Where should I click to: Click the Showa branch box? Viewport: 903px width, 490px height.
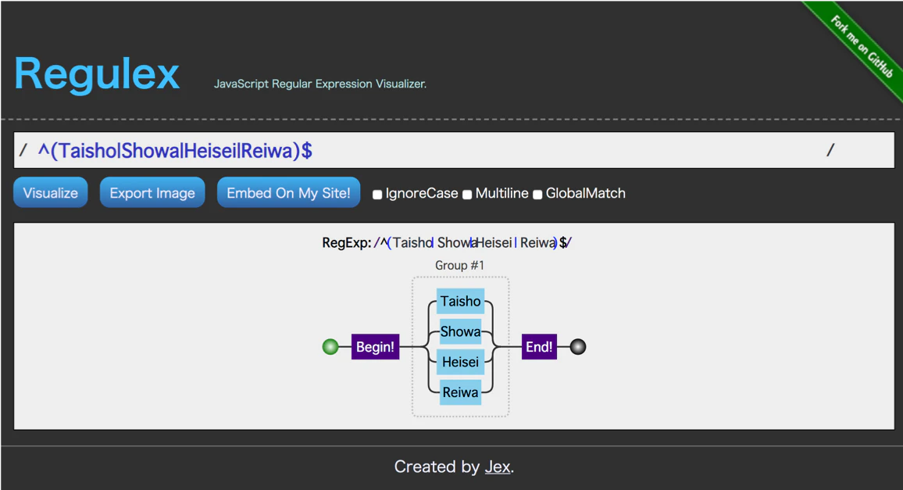(460, 331)
